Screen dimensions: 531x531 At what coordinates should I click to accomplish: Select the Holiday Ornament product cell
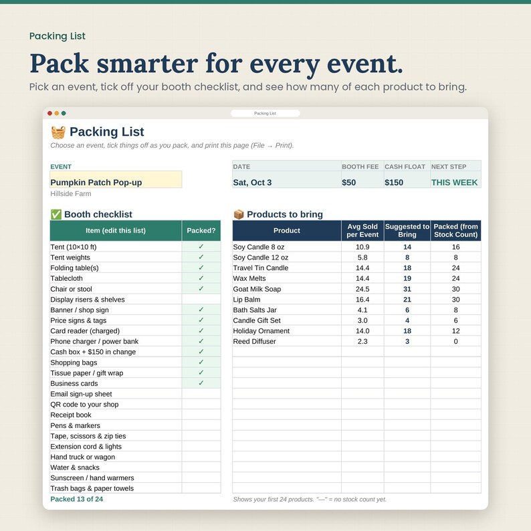point(287,330)
